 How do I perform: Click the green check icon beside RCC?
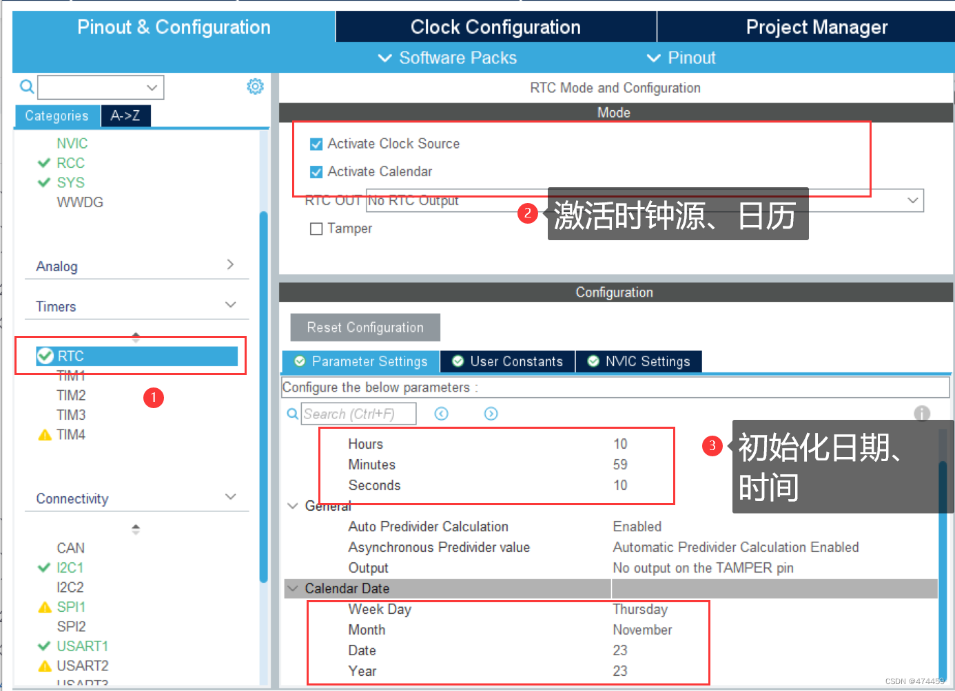[x=44, y=163]
